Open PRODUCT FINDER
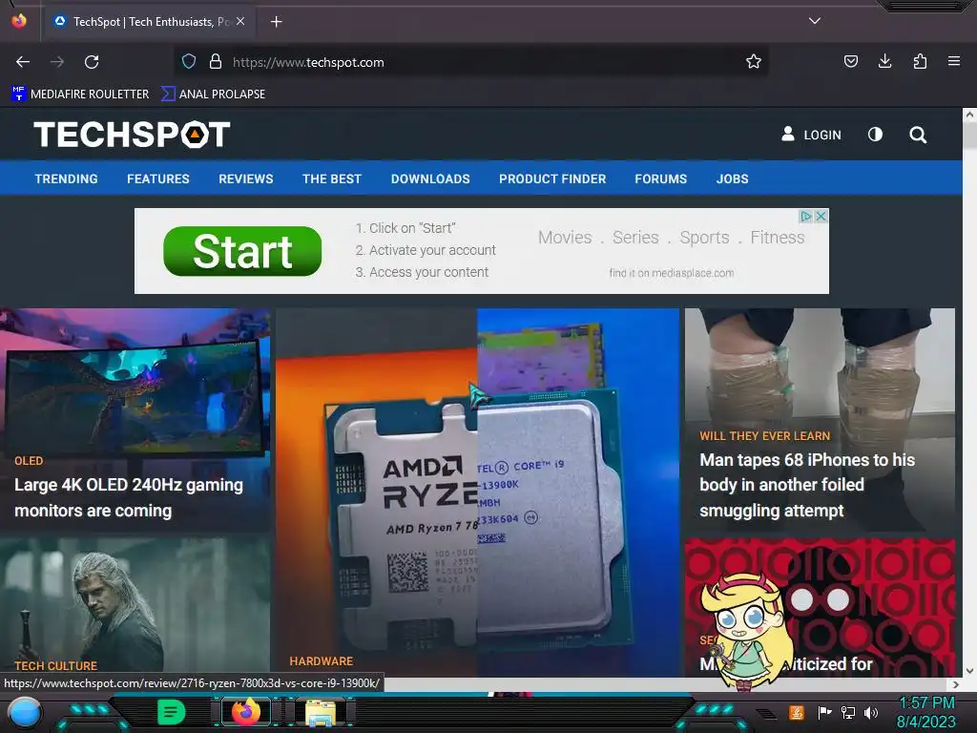This screenshot has width=977, height=733. 552,178
